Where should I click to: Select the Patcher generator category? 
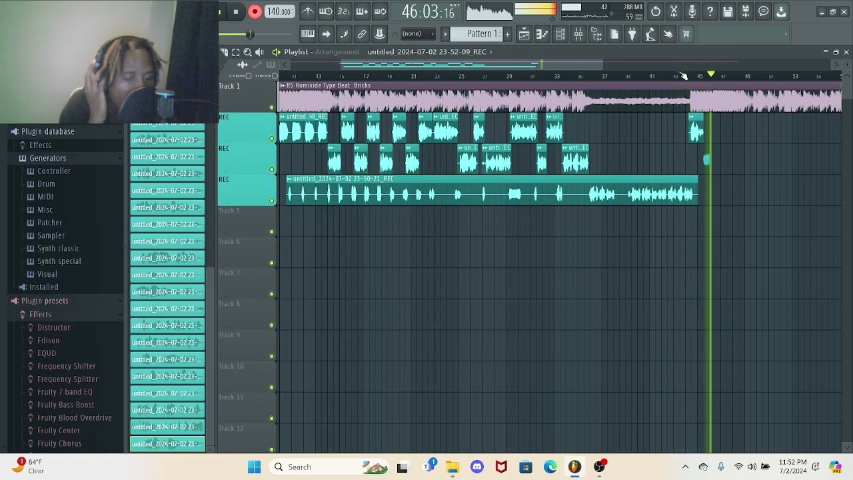pos(49,223)
